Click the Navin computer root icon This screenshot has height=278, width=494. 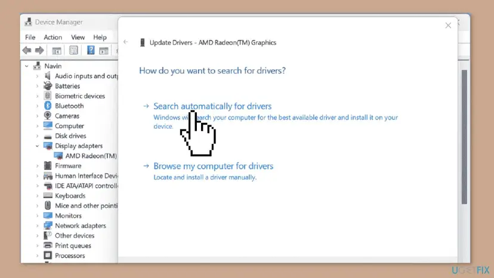click(x=37, y=66)
